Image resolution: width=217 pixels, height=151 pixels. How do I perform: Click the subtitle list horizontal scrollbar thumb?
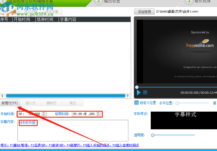[x=66, y=96]
